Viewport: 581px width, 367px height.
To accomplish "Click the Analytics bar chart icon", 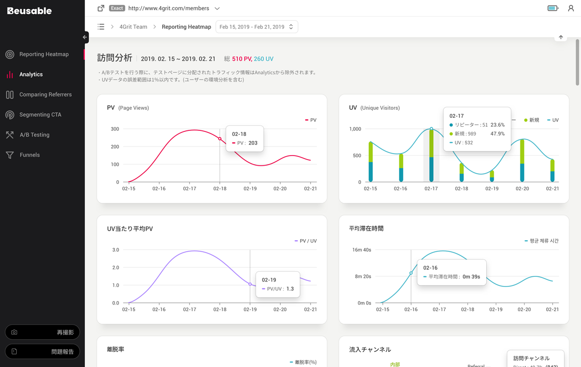I will click(x=10, y=75).
